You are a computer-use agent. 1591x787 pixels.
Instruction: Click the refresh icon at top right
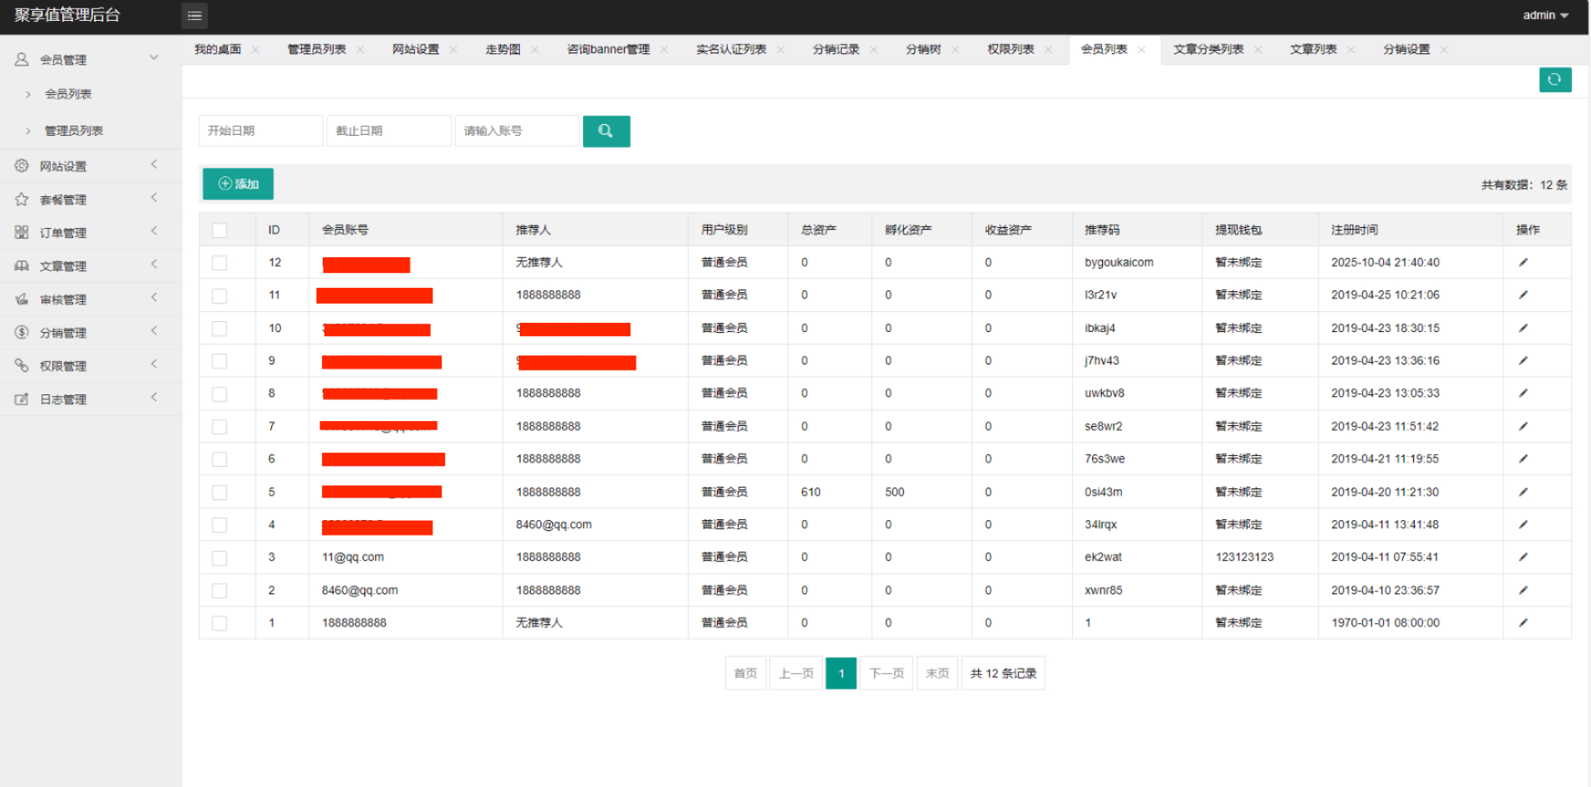click(1554, 80)
